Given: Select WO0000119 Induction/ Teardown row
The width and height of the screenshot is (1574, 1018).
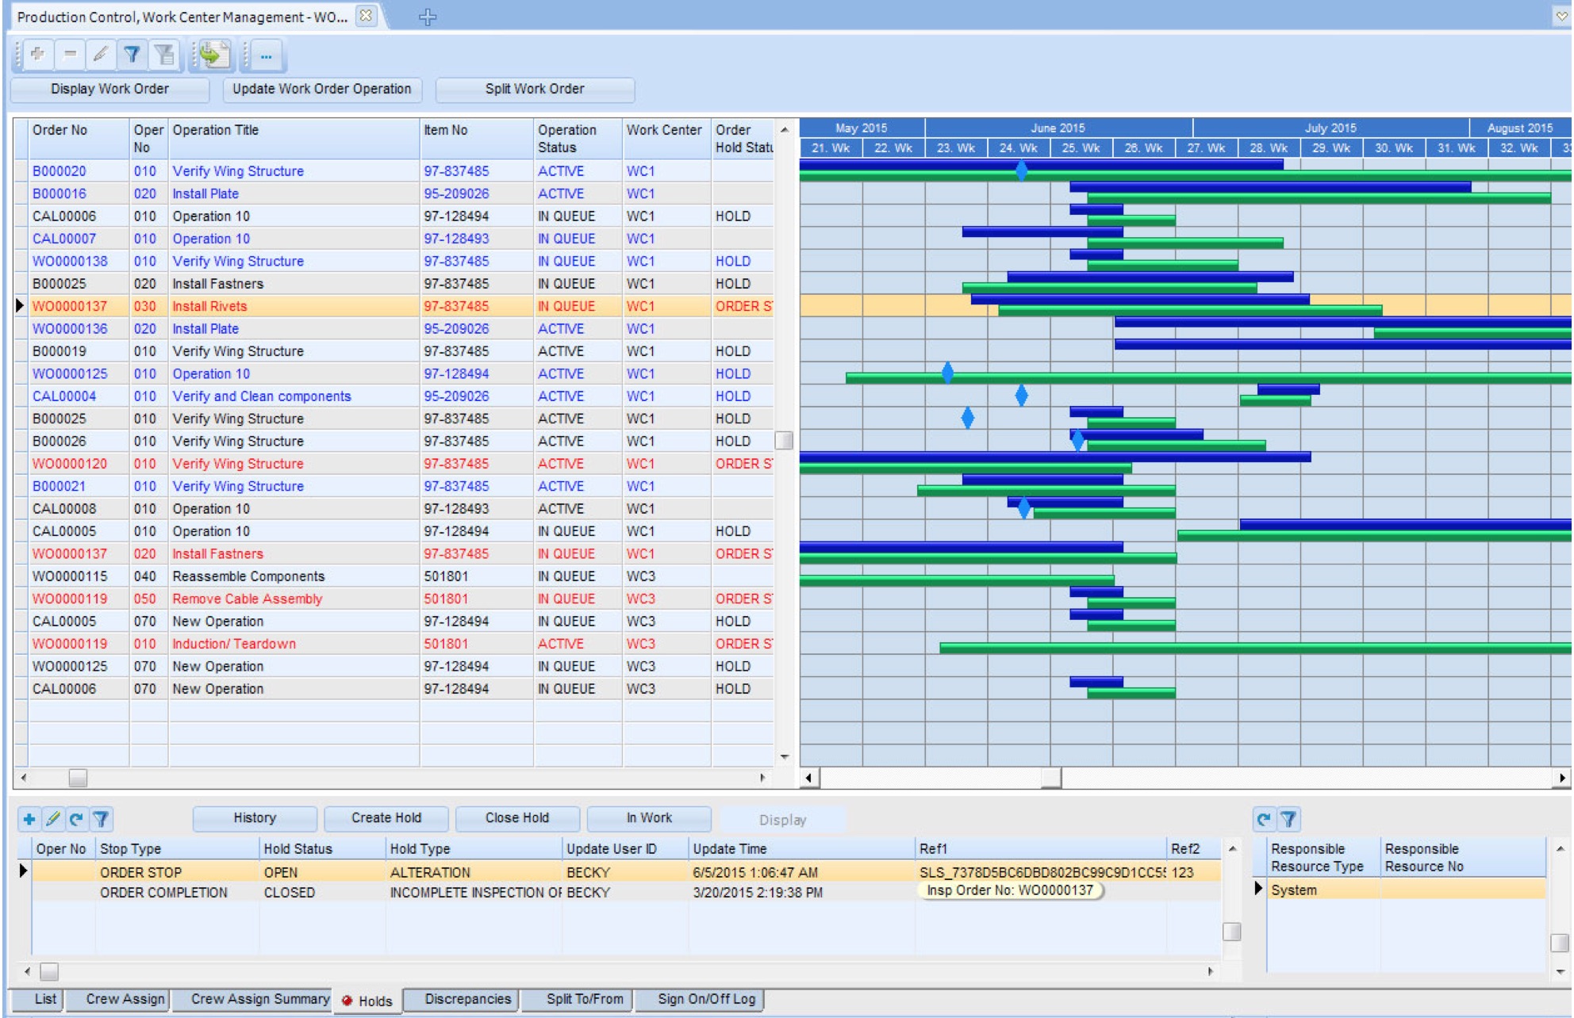Looking at the screenshot, I should coord(393,644).
